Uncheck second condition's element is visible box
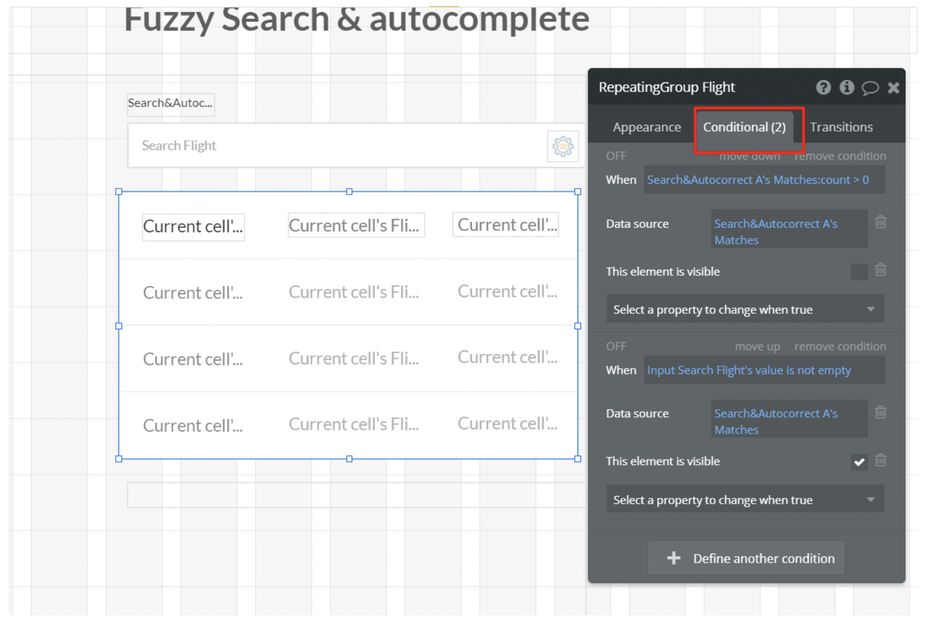 point(859,462)
